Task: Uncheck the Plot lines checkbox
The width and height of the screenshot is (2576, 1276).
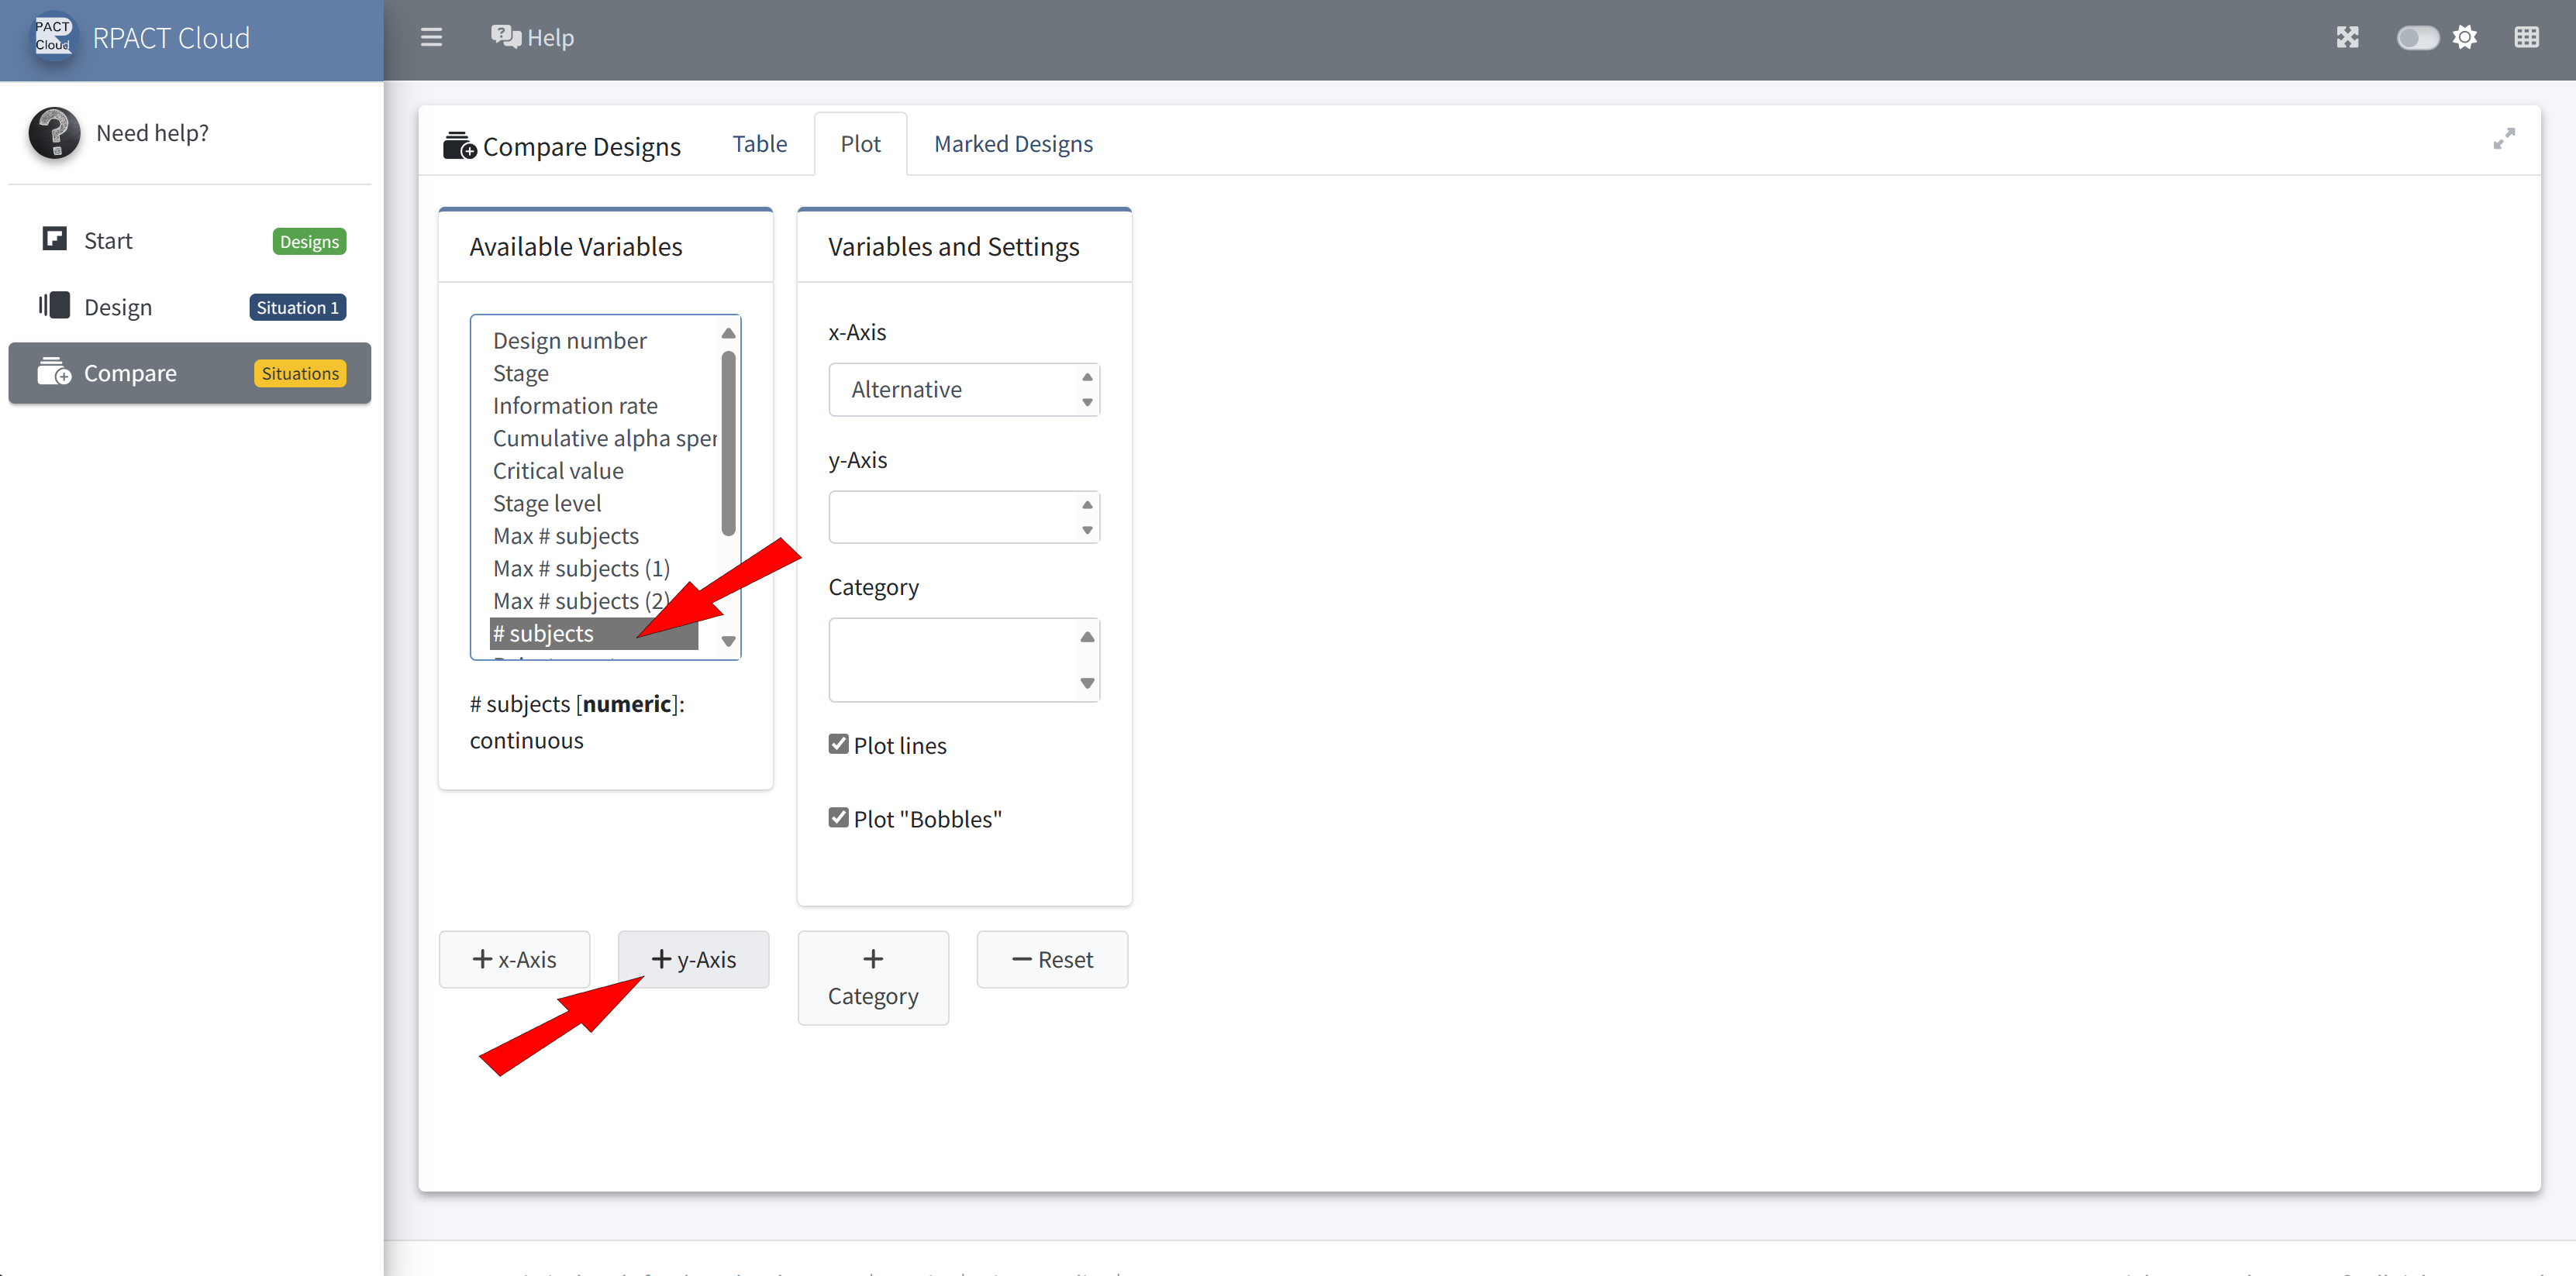Action: pos(838,745)
